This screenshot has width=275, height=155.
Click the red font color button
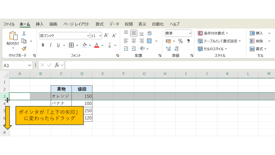click(x=97, y=45)
